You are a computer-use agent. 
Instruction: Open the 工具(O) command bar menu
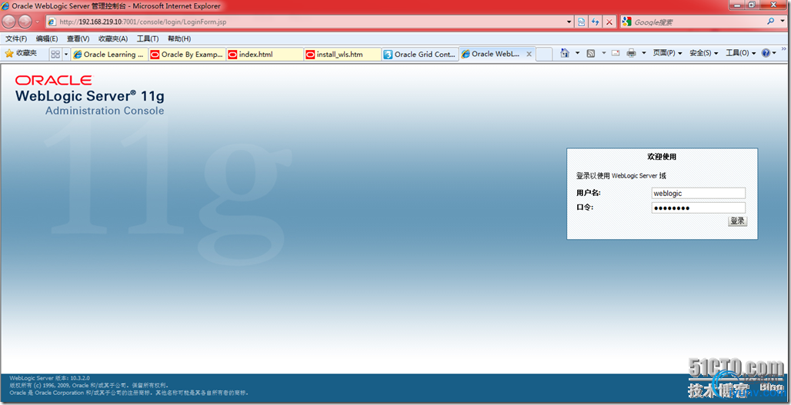click(x=740, y=53)
